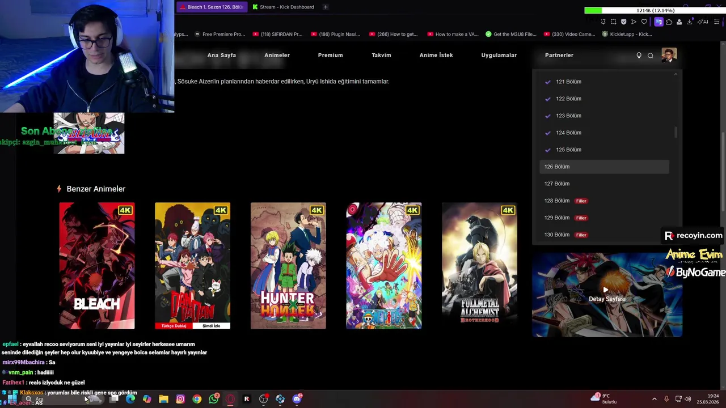This screenshot has height=408, width=726.
Task: Click the lightbulb theme icon on site header
Action: pos(639,55)
